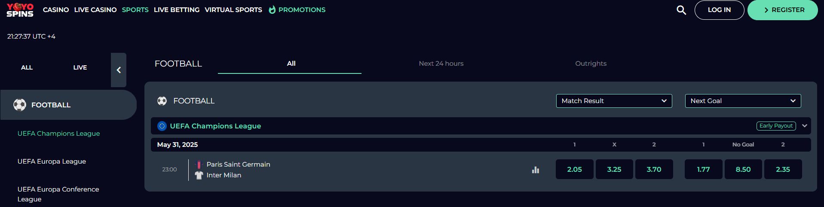Select draw odds 3.25
The image size is (824, 207).
(614, 169)
